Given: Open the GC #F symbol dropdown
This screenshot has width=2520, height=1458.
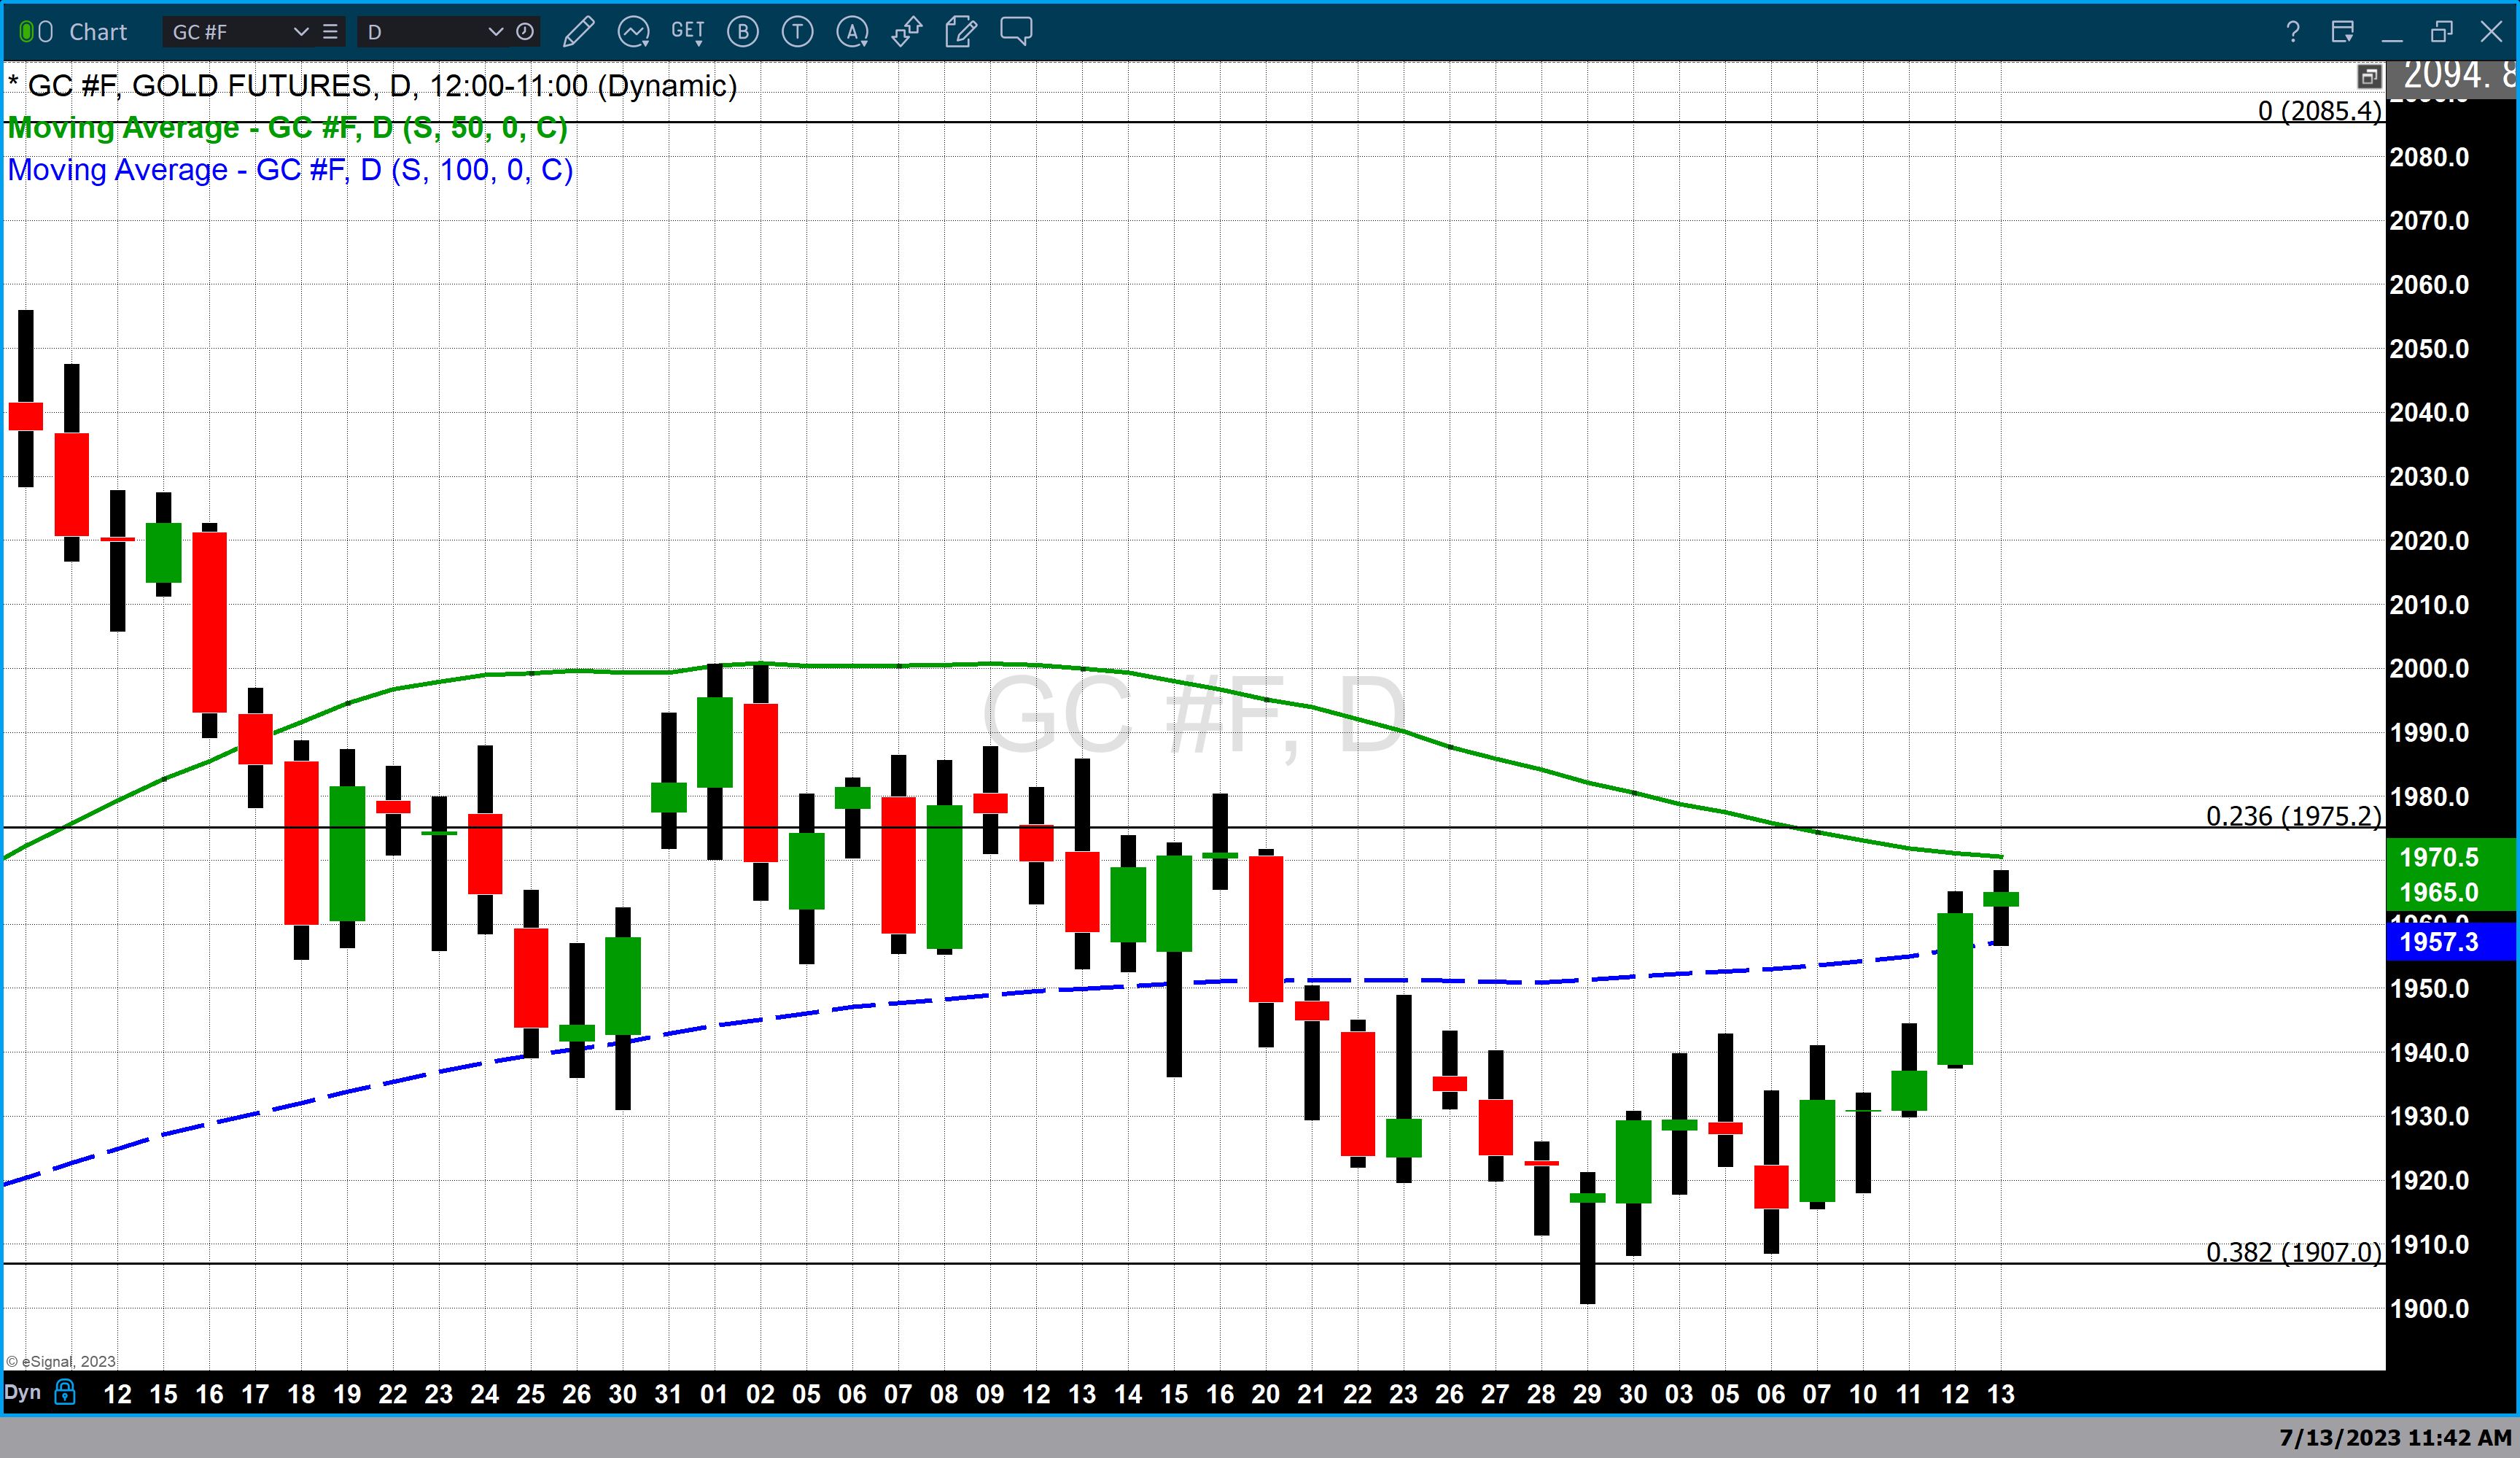Looking at the screenshot, I should click(x=302, y=32).
